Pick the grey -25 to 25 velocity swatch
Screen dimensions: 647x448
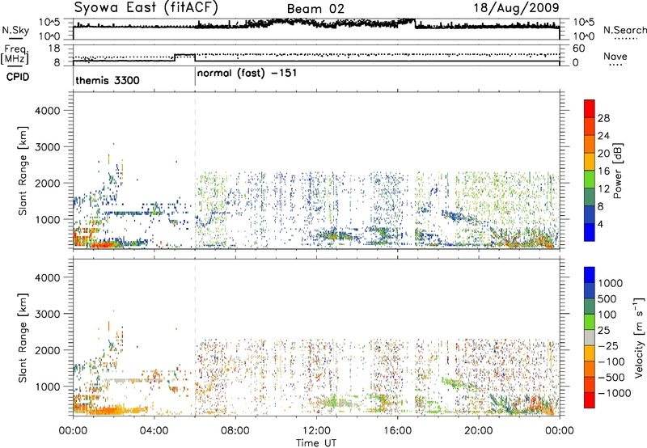(590, 338)
